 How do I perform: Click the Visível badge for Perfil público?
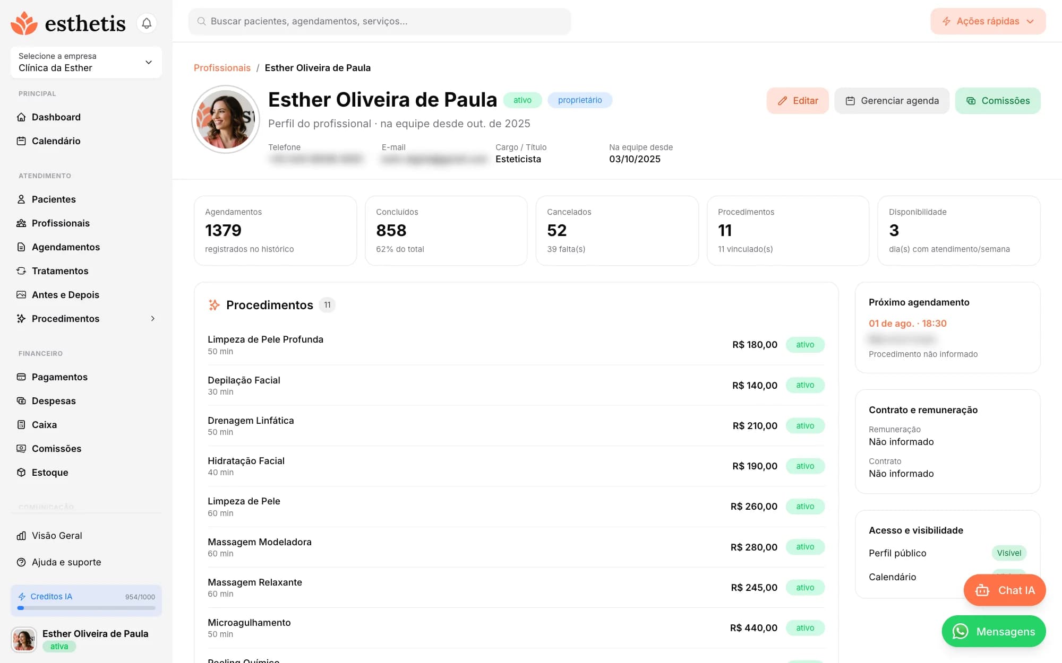(1009, 553)
